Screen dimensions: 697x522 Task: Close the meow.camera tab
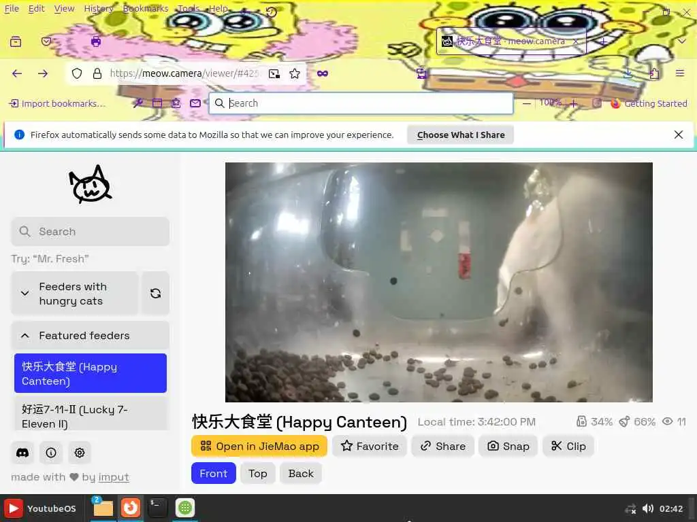(576, 41)
